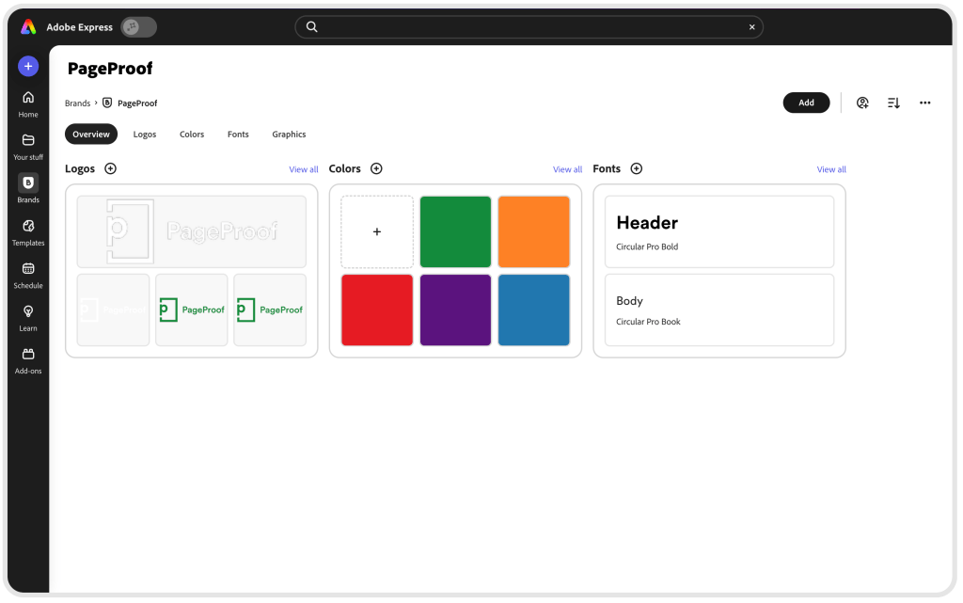
Task: Click the invite people icon
Action: [x=862, y=103]
